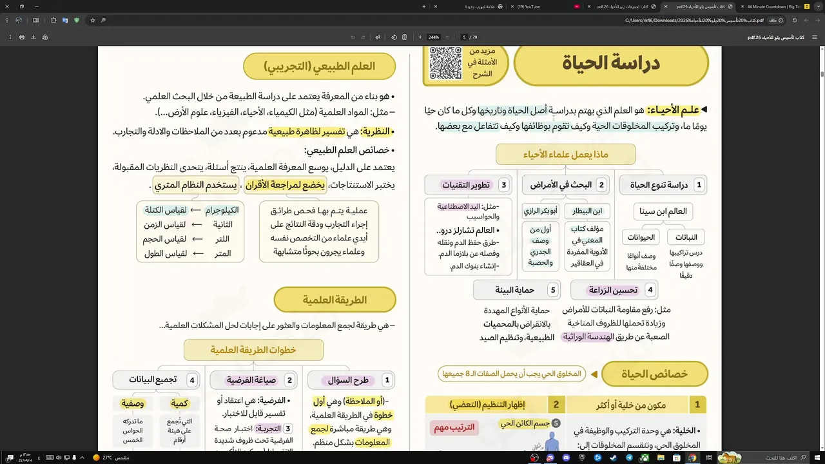Click the PDF zoom in plus button
This screenshot has height=464, width=825.
coord(420,37)
